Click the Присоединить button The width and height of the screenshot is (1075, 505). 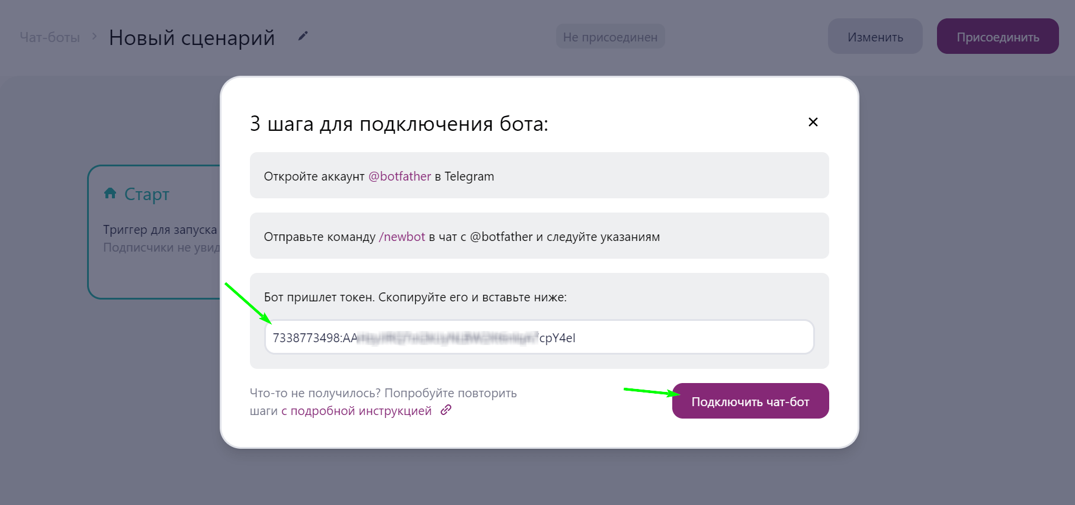[x=997, y=36]
